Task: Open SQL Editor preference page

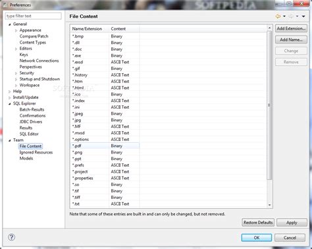Action: [29, 134]
